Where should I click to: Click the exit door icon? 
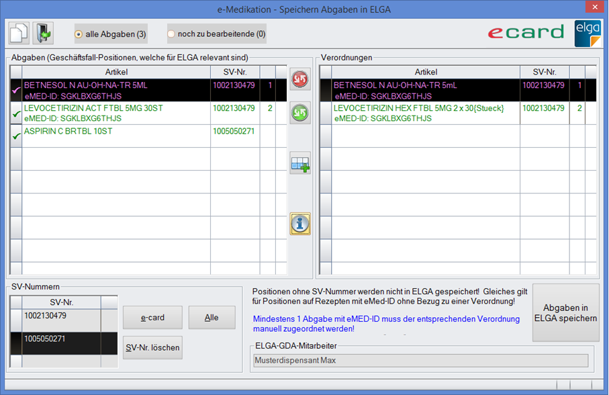(x=43, y=32)
